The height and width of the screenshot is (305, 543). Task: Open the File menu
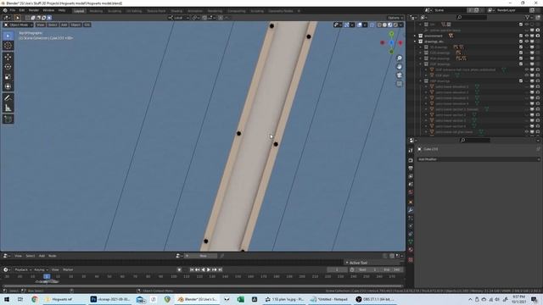coord(13,10)
